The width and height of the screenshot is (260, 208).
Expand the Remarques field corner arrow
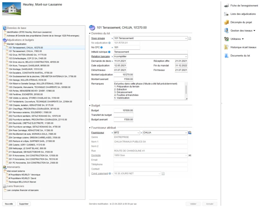pyautogui.click(x=187, y=99)
